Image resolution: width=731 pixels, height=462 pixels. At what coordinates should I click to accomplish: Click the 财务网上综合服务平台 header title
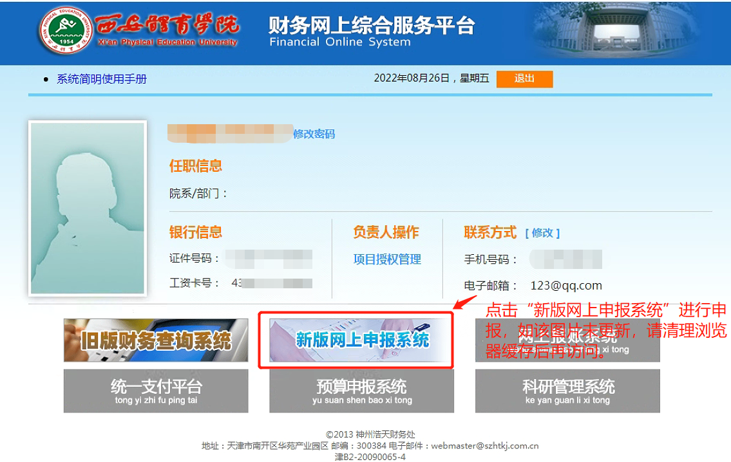372,26
